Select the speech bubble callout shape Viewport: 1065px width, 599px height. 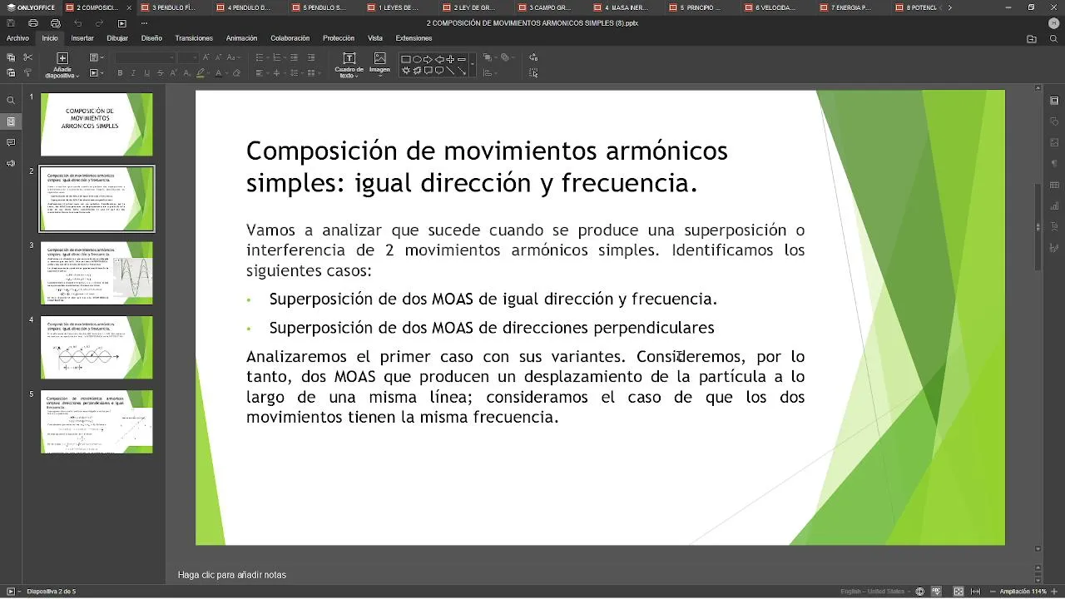pos(428,71)
